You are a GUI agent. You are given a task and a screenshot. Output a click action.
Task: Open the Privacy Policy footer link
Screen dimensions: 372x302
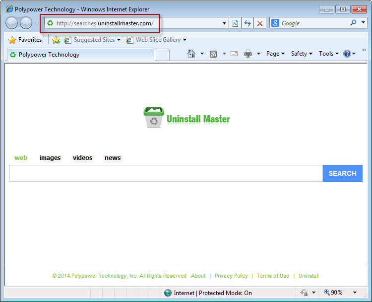[x=231, y=276]
